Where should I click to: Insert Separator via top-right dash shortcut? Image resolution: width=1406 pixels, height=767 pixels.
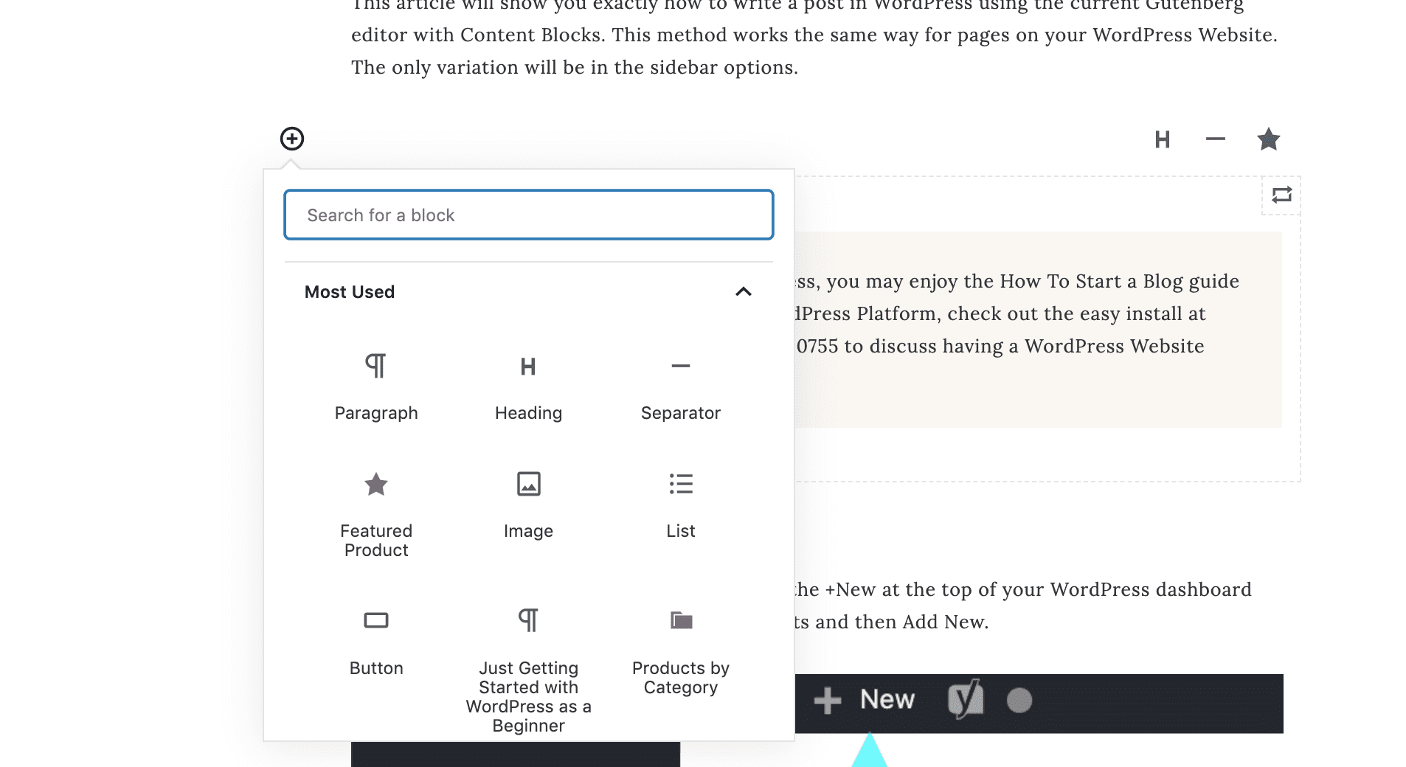tap(1216, 139)
